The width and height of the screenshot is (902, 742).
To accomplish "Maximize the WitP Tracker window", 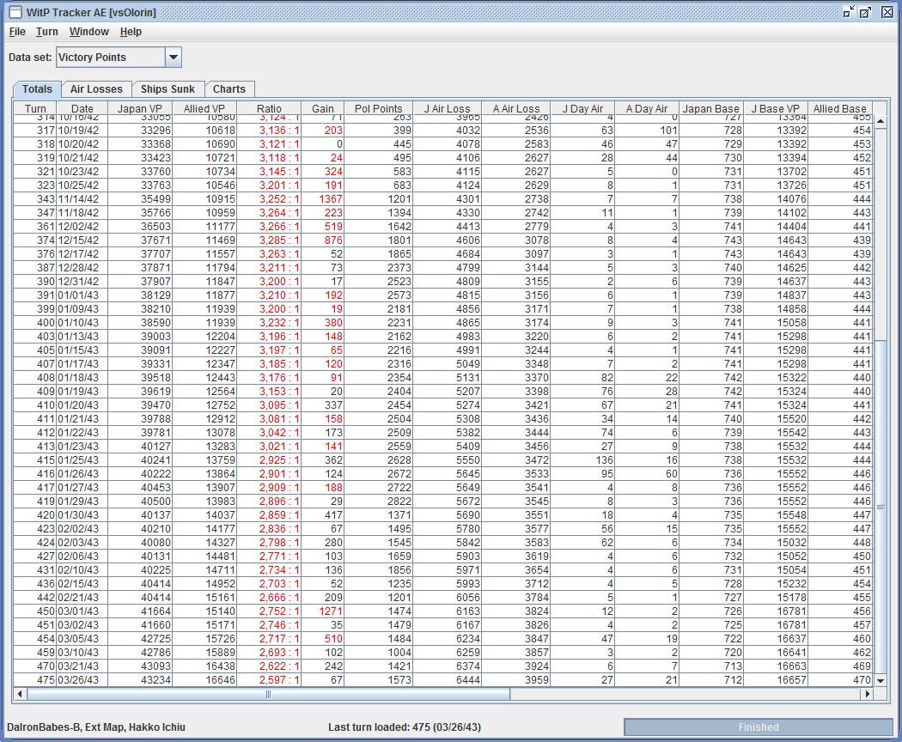I will 866,12.
